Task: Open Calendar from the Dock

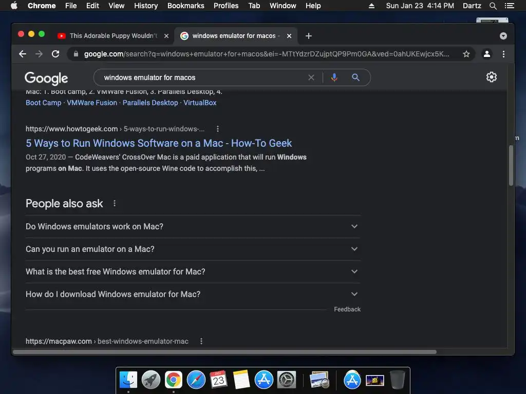Action: [218, 380]
